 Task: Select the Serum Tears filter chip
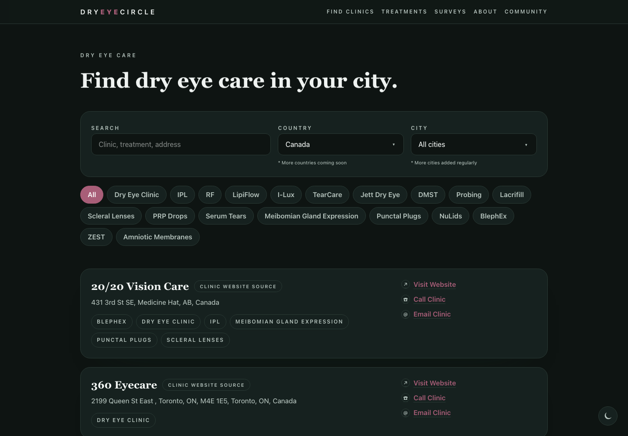pos(226,216)
